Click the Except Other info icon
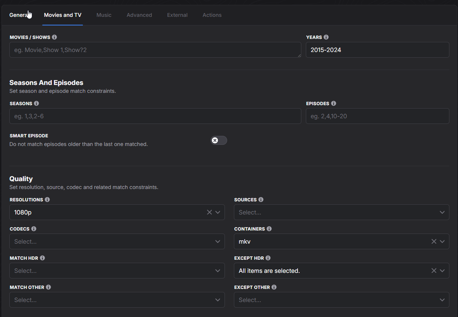 pos(274,287)
